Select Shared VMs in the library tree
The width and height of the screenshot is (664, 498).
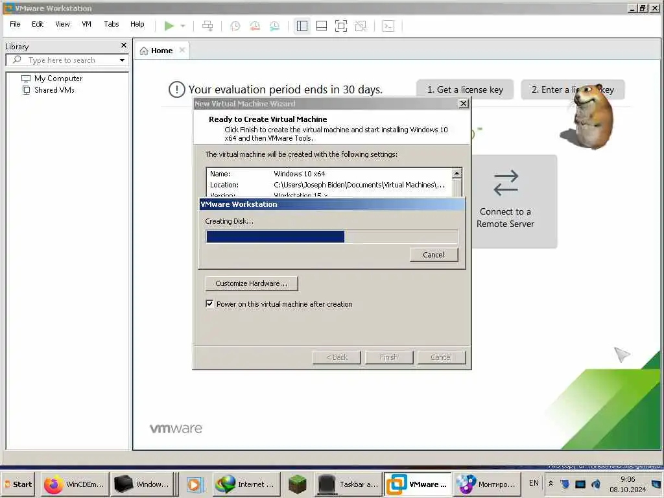point(49,89)
